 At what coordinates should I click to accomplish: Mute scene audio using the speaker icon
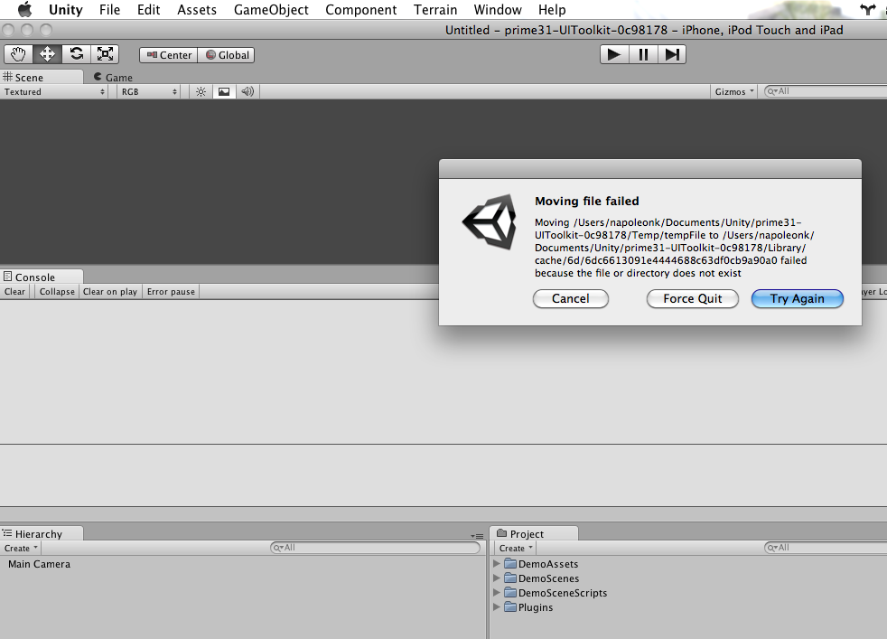pyautogui.click(x=246, y=91)
